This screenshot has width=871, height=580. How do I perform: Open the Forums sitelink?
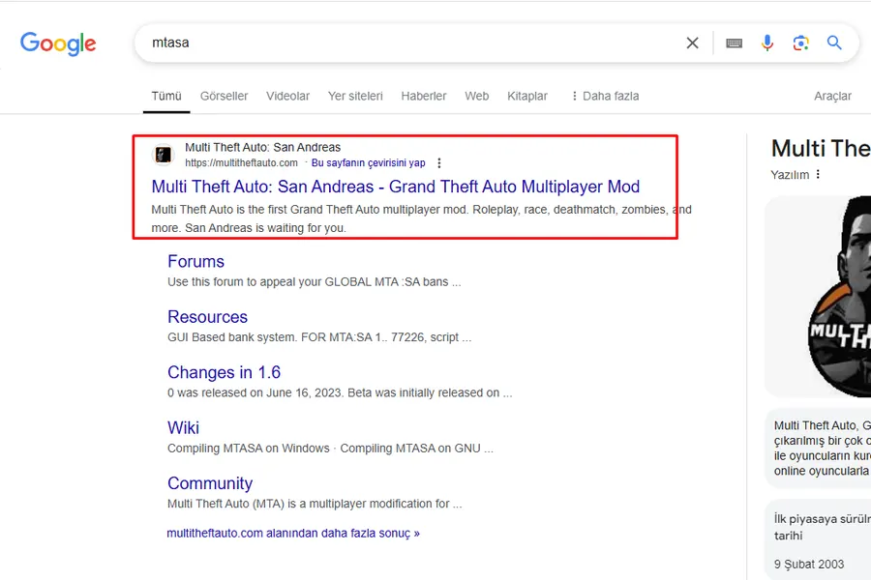tap(196, 261)
